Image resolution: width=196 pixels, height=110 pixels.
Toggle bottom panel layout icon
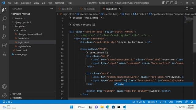(x=168, y=3)
